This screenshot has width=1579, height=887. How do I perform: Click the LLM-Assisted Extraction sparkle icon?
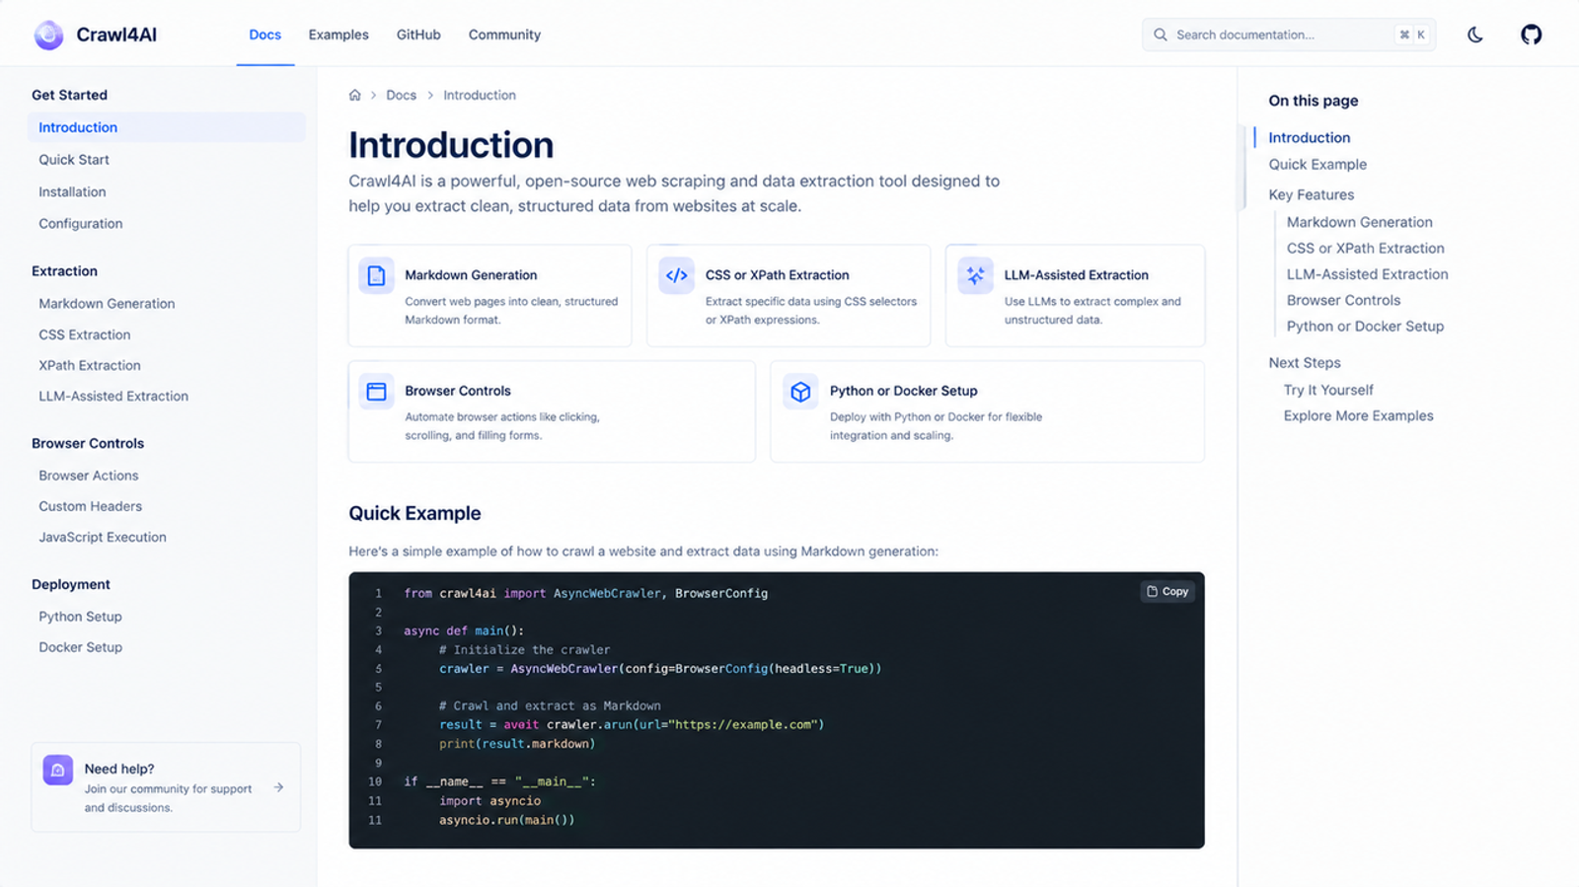[975, 276]
